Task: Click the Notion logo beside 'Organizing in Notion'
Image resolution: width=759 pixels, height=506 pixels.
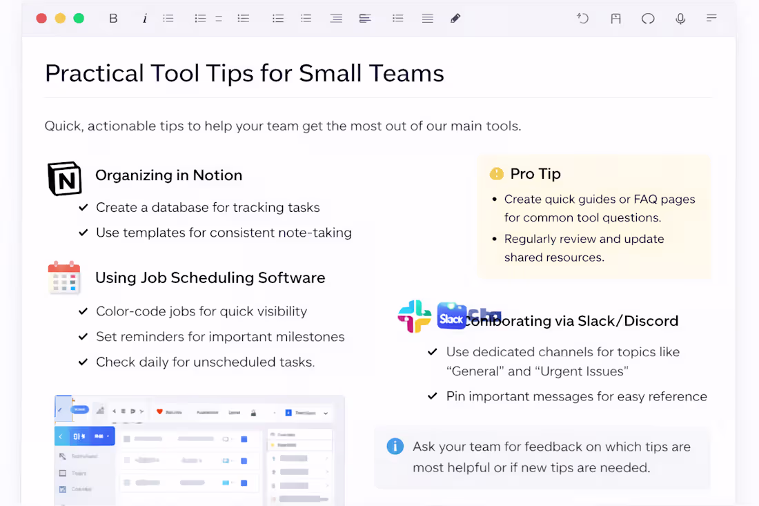Action: tap(64, 178)
